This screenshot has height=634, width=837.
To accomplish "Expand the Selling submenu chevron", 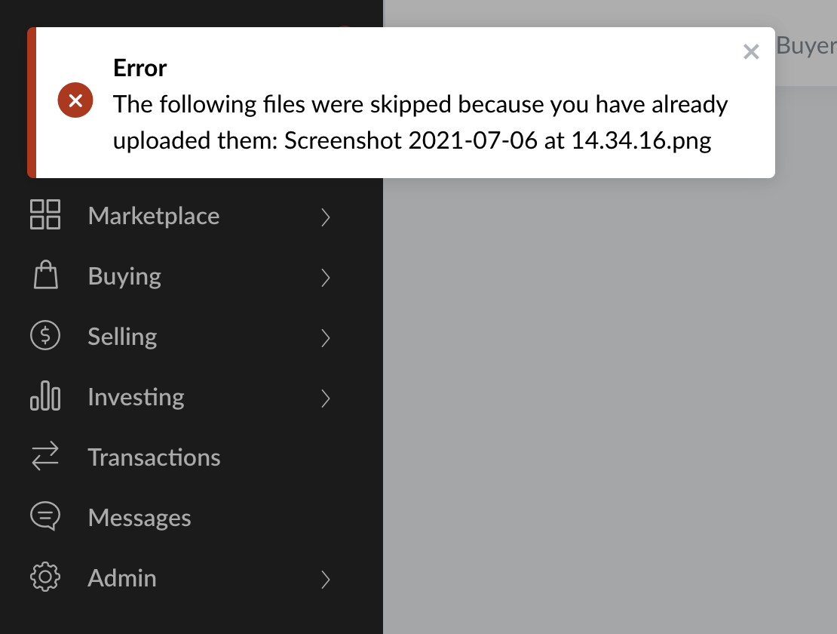I will pyautogui.click(x=326, y=337).
